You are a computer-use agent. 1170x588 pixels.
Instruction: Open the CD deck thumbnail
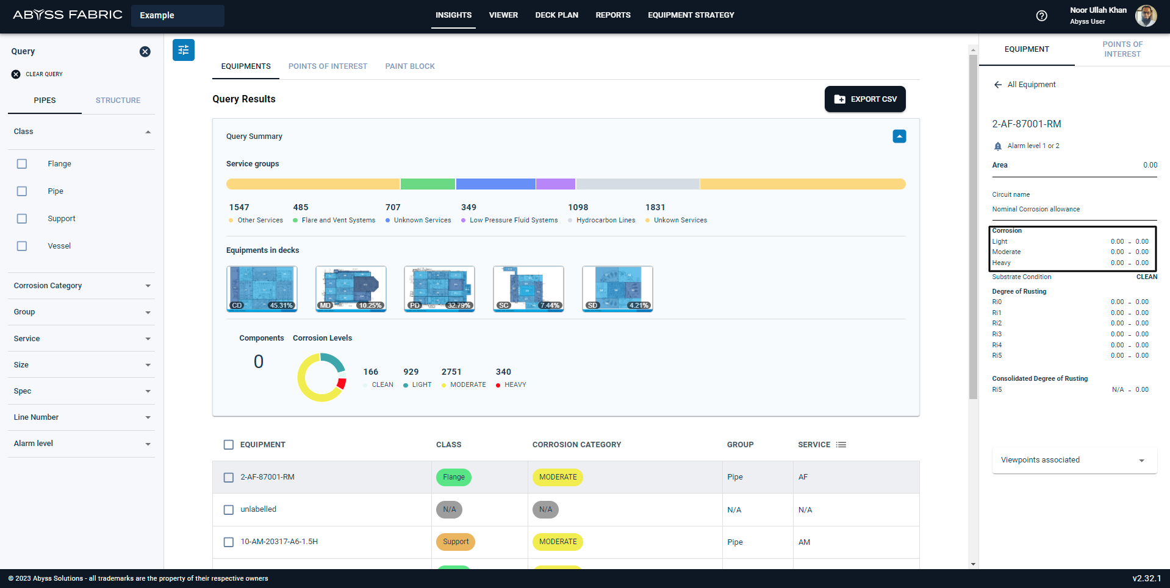tap(262, 289)
